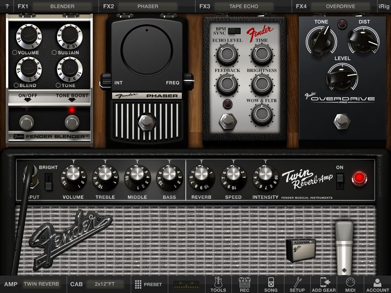Open the FX1 Blender effect selector
This screenshot has height=293, width=391.
tap(62, 6)
